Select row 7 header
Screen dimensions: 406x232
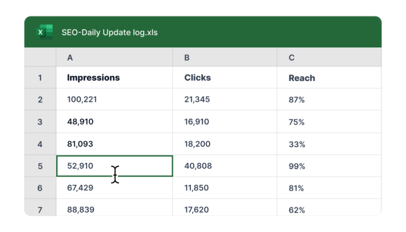40,209
